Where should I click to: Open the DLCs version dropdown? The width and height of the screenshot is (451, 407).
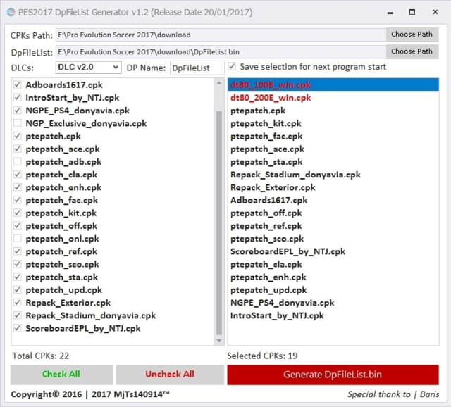point(88,68)
